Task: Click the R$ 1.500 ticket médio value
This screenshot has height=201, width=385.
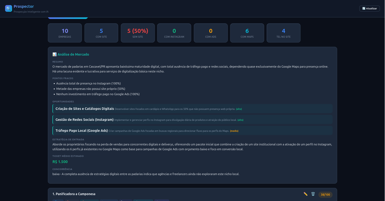Action: [60, 162]
